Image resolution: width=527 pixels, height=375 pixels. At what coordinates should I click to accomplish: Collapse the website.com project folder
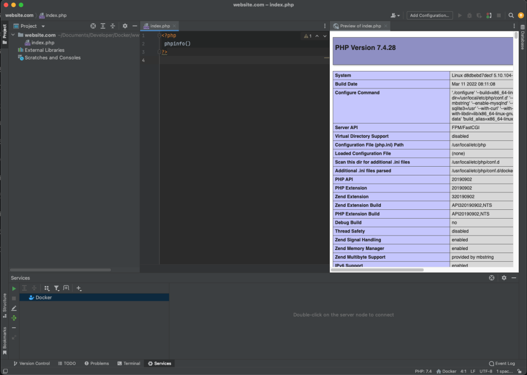click(13, 35)
